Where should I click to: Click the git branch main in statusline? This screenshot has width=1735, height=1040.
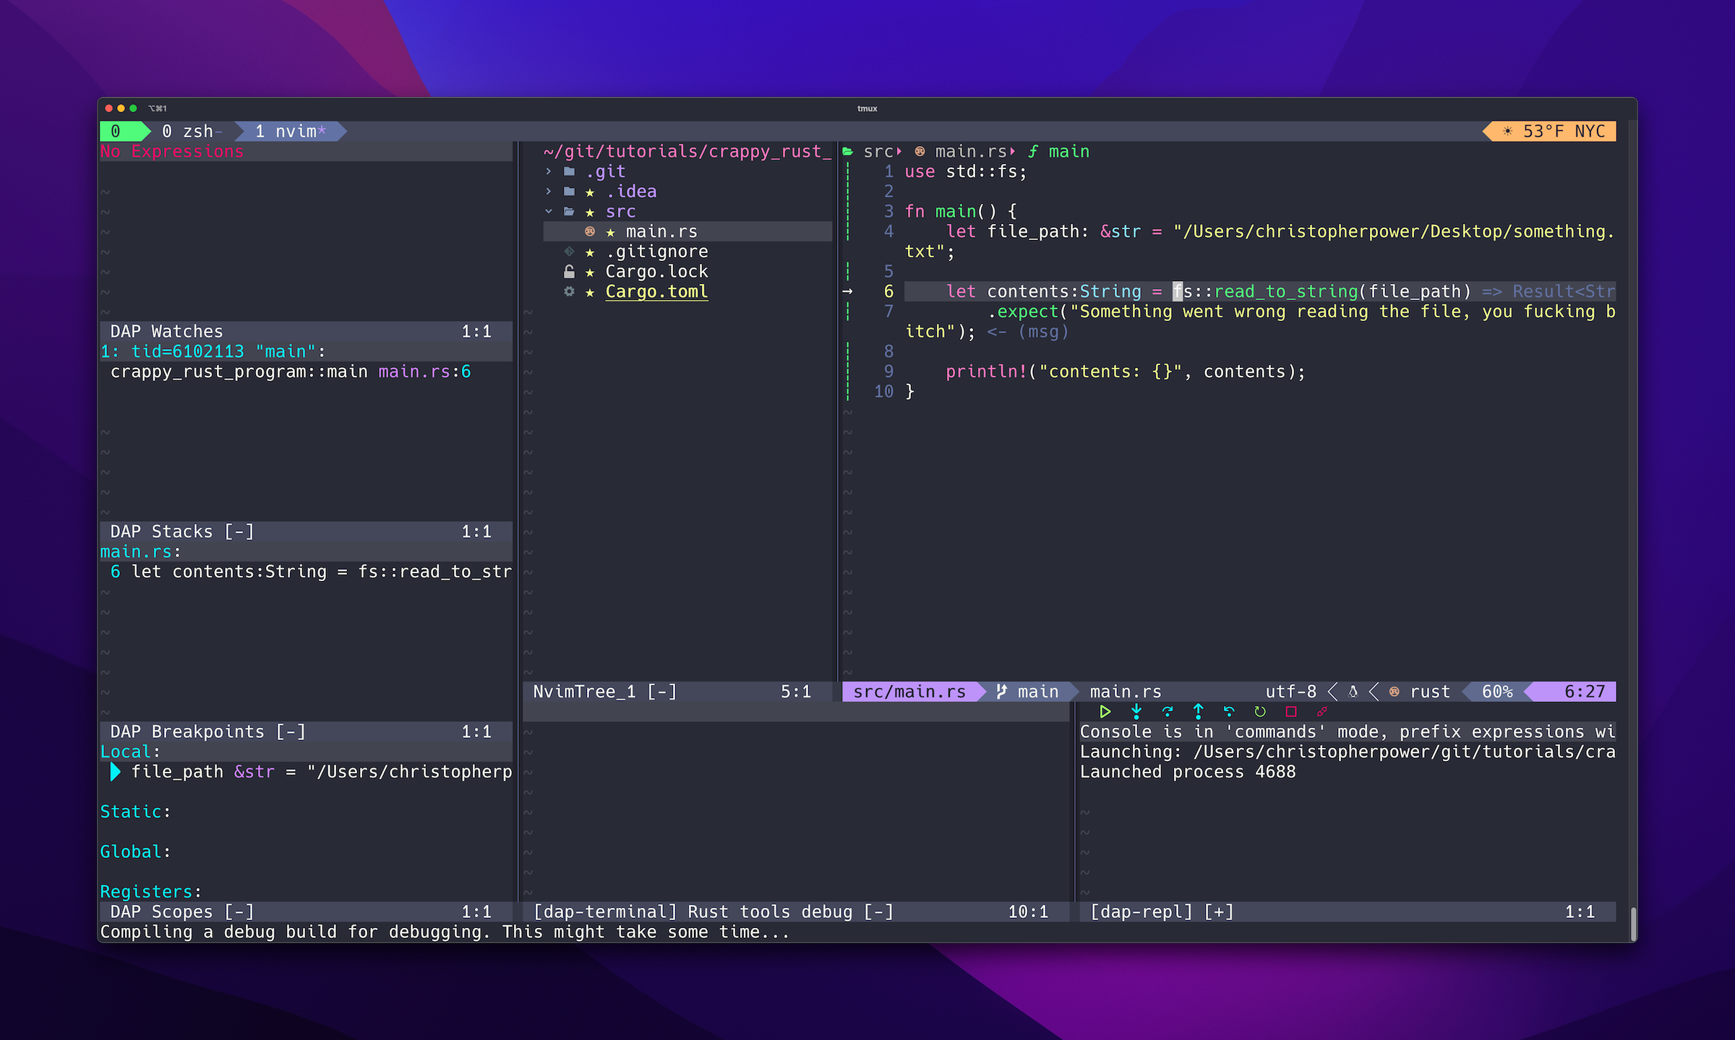[1028, 692]
